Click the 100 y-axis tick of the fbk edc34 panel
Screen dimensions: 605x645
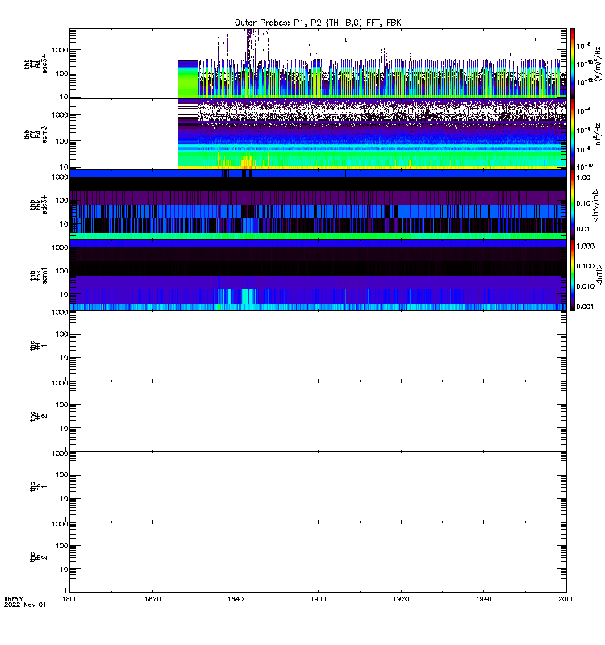(62, 201)
